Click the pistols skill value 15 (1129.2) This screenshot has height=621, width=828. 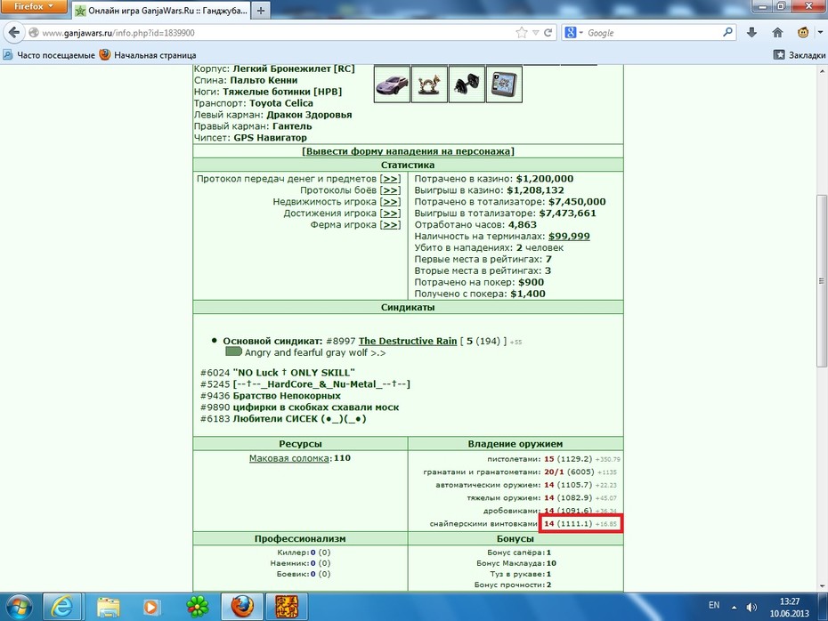point(568,459)
